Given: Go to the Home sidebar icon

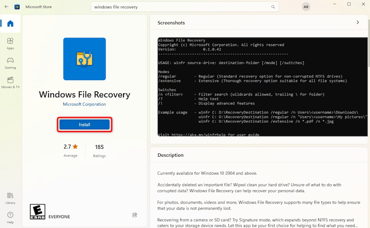Looking at the screenshot, I should (x=10, y=24).
